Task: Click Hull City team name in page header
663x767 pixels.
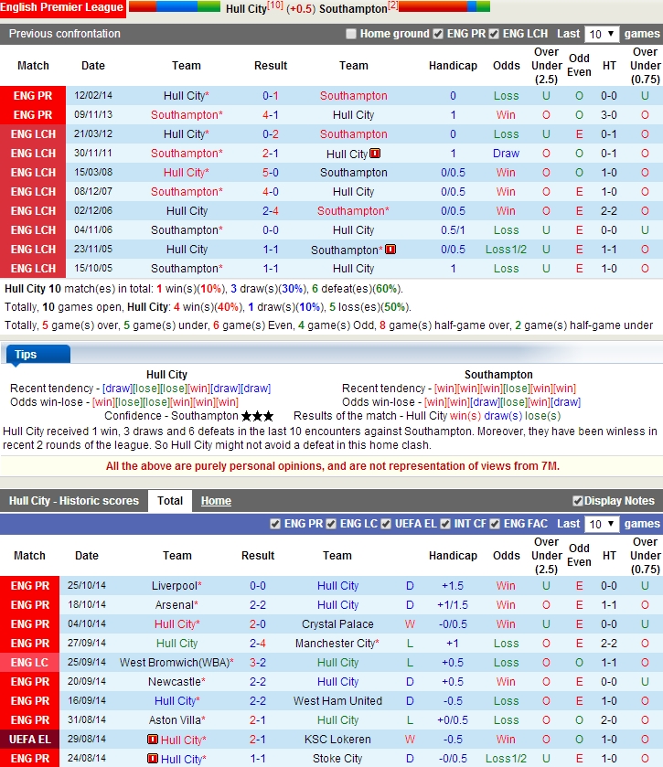Action: [x=246, y=9]
